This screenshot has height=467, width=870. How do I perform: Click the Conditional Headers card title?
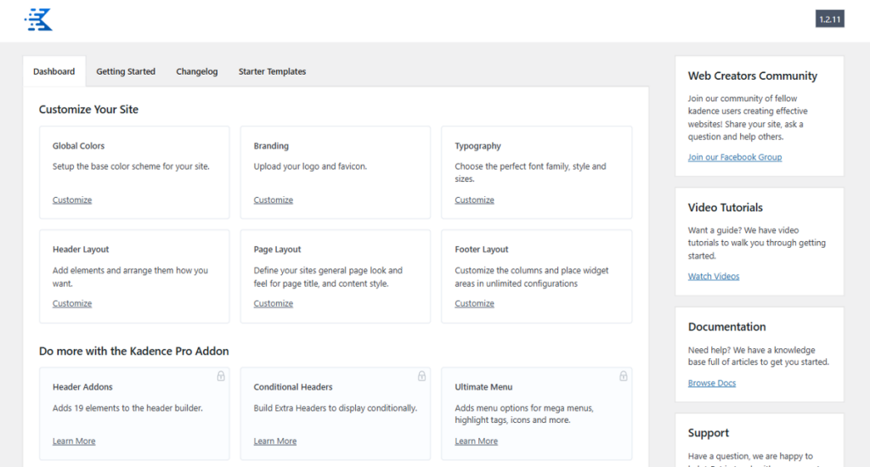(293, 387)
